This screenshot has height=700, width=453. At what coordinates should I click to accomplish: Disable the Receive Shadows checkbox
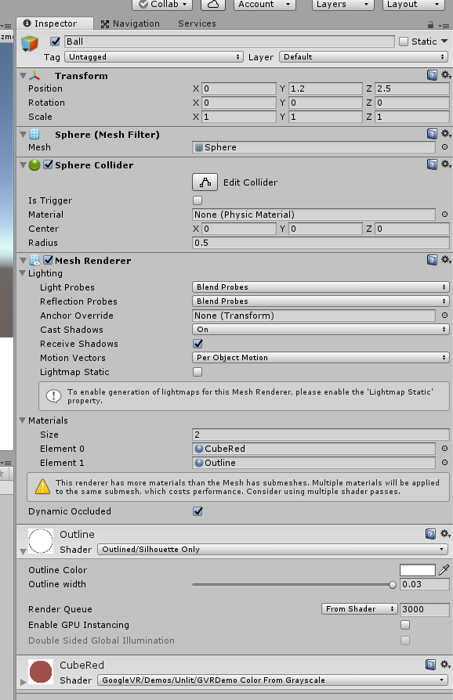pos(198,344)
